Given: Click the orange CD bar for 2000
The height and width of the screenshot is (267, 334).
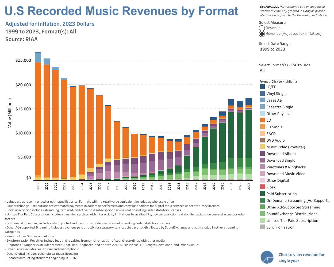Looking at the screenshot, I should (47, 121).
